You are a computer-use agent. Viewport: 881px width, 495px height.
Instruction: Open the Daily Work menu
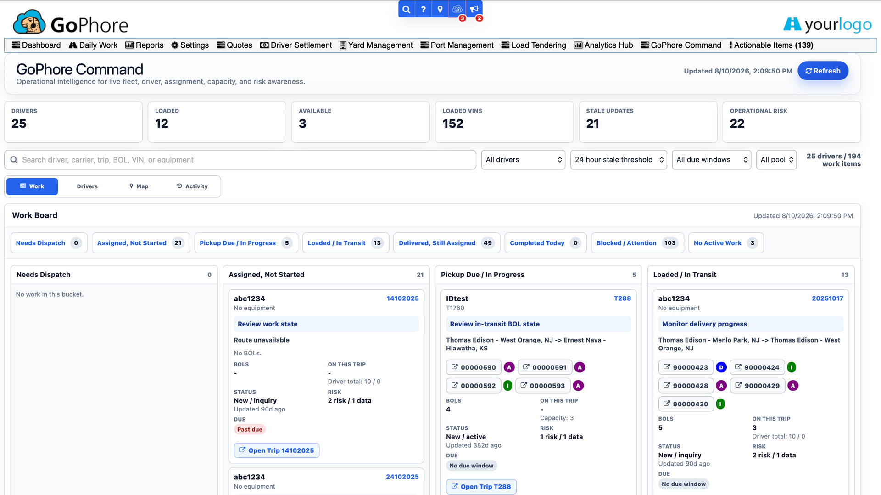click(93, 45)
